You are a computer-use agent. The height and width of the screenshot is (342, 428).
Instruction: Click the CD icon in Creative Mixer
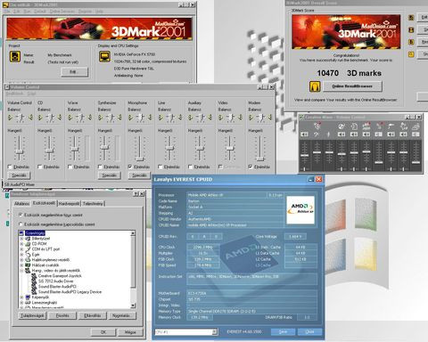[x=342, y=126]
